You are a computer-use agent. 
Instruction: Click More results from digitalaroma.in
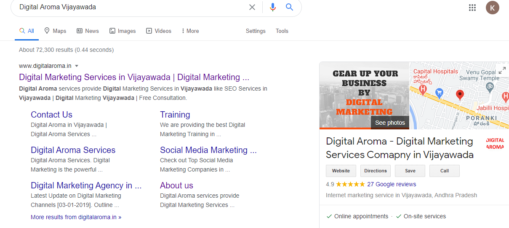point(76,217)
